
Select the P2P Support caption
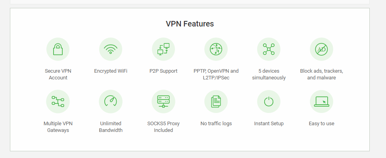click(x=163, y=71)
